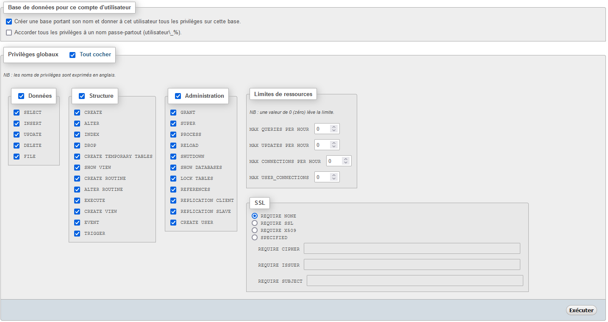Increase MAX QUERIES PER HOUR using stepper

click(x=334, y=127)
